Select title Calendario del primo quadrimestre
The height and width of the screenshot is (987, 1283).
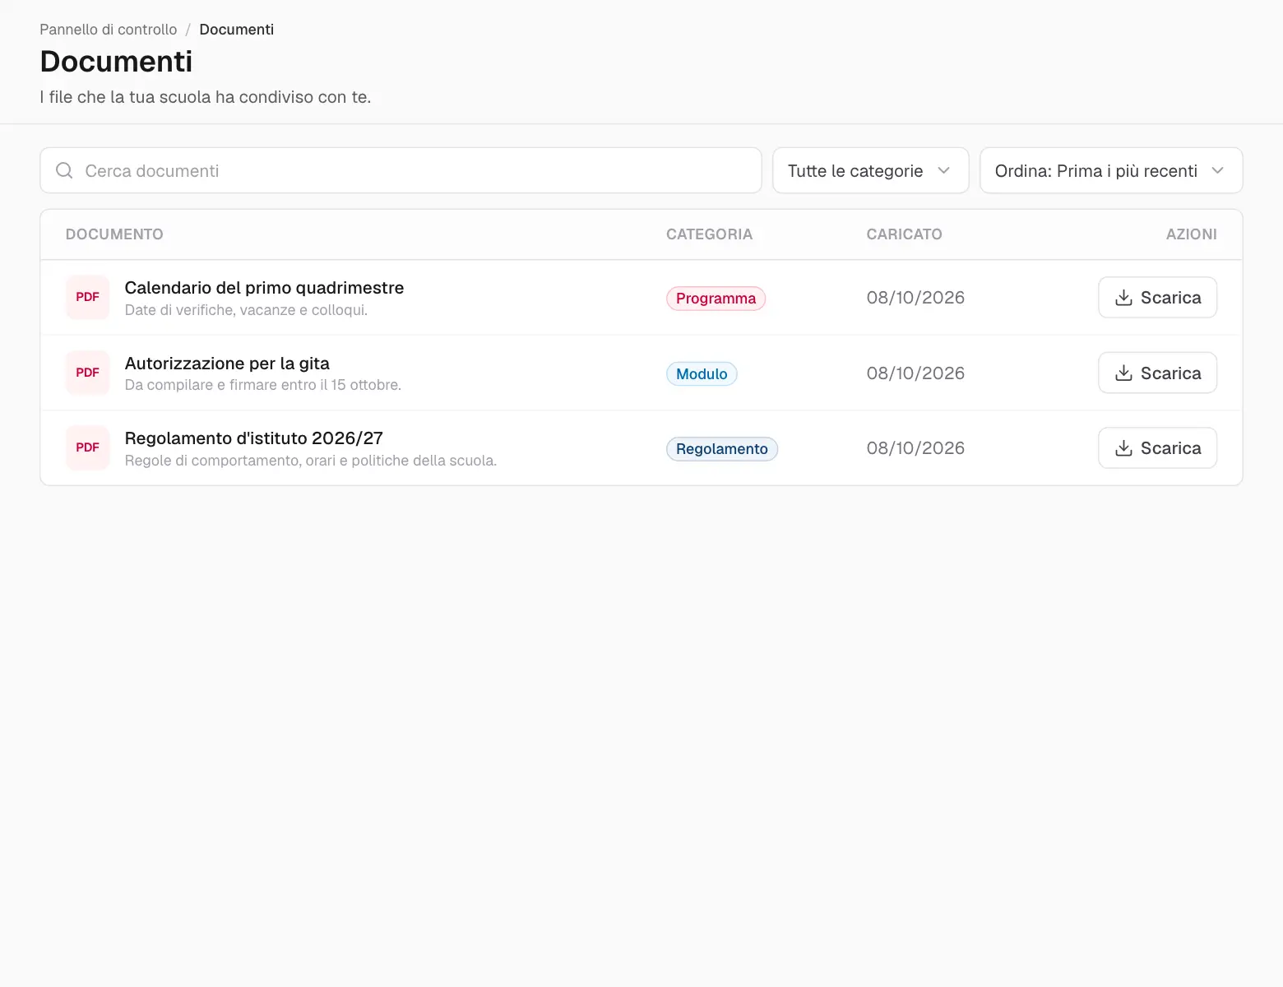point(264,288)
